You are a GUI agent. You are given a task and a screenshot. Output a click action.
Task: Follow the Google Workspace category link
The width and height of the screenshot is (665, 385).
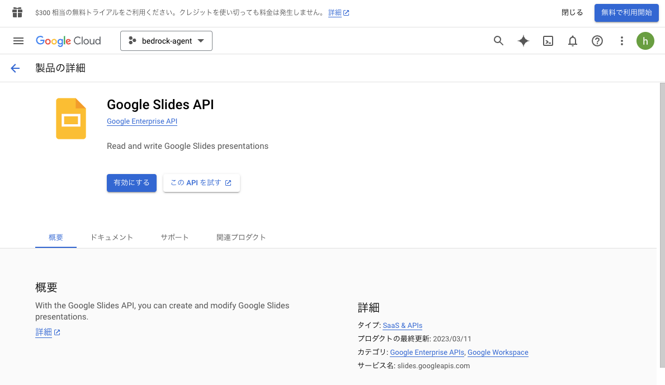[x=498, y=352]
